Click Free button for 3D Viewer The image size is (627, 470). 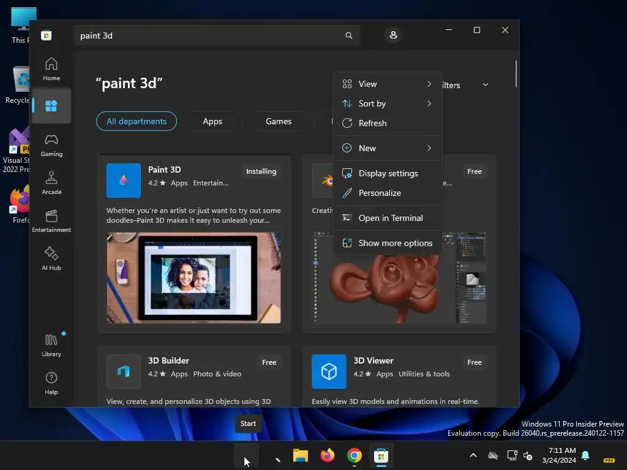point(475,362)
